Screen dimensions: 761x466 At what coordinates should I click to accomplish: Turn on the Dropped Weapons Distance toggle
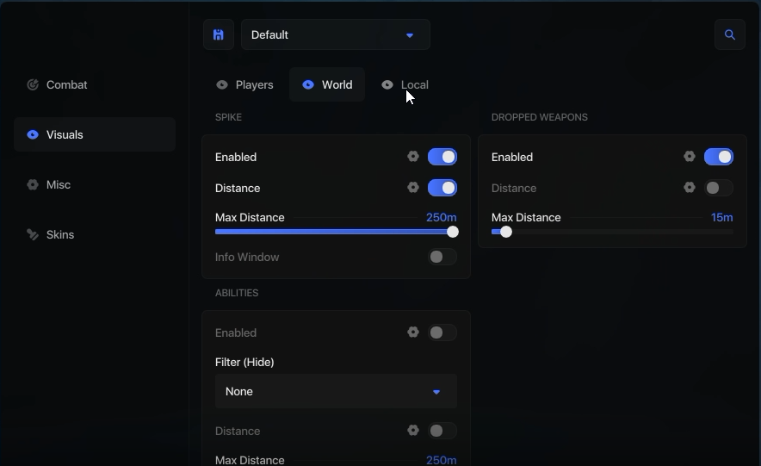[x=718, y=188]
